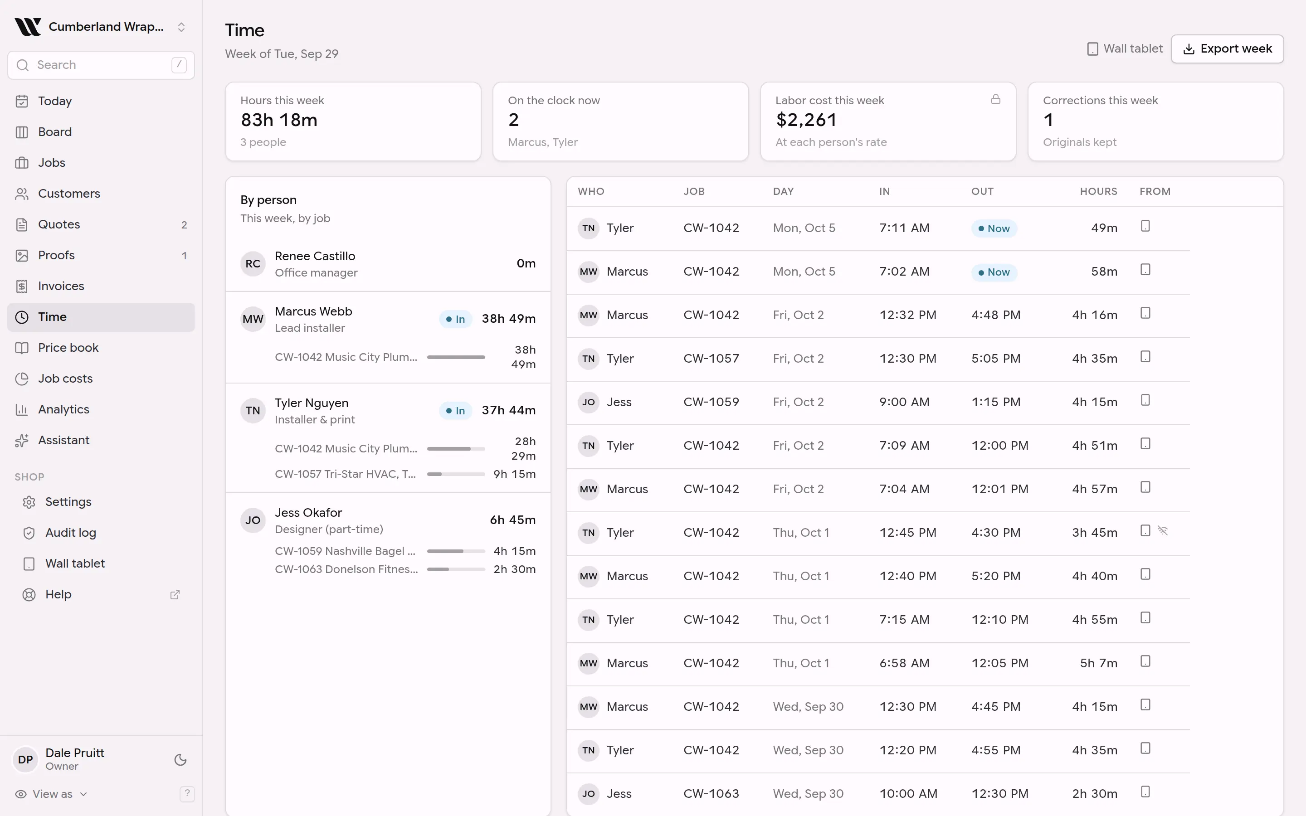The image size is (1306, 816).
Task: Select Tyler Nguyen in By person list
Action: click(388, 411)
